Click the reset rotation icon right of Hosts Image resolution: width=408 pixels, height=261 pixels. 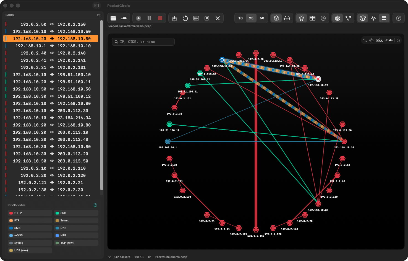[398, 40]
